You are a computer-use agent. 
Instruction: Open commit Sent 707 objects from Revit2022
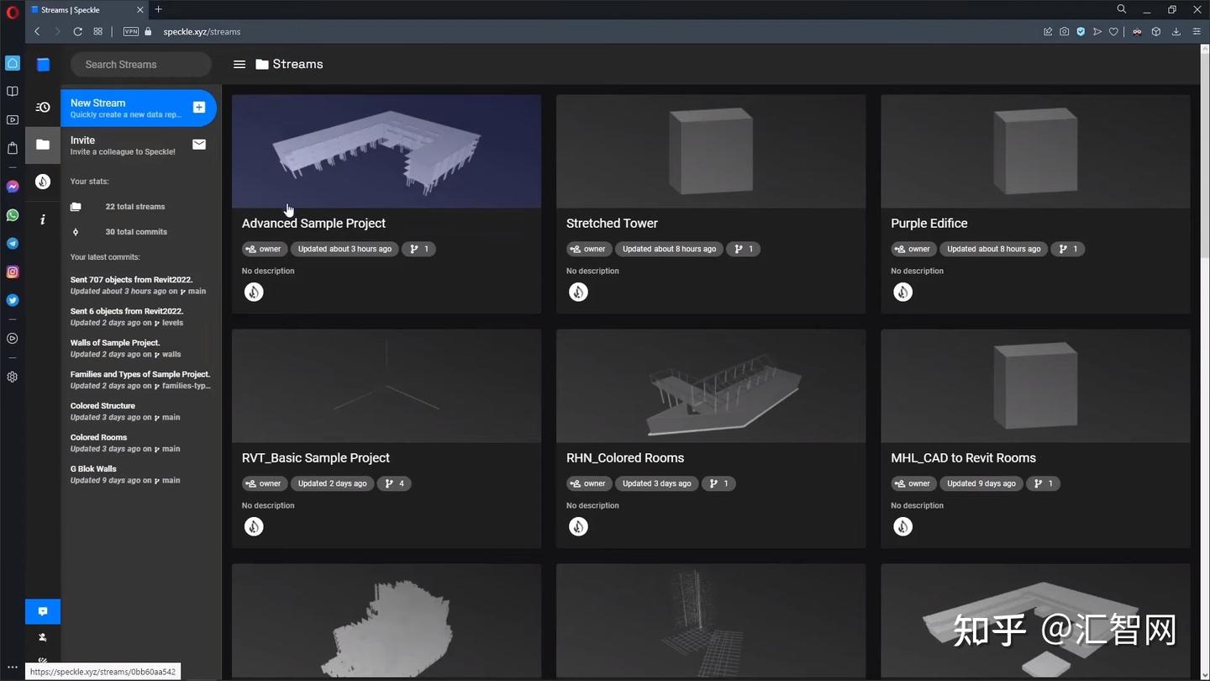[138, 285]
